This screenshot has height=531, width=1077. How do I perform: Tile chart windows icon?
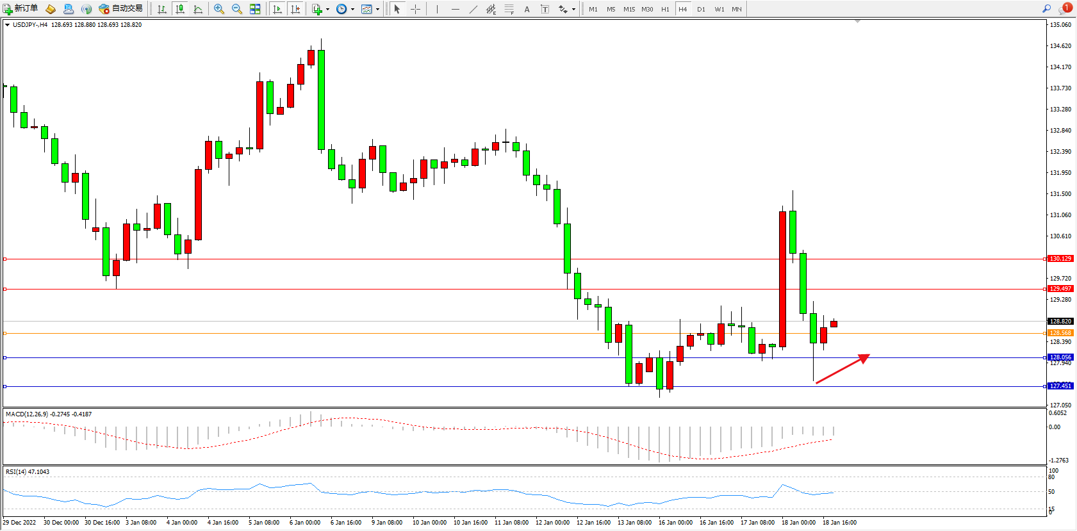[255, 9]
